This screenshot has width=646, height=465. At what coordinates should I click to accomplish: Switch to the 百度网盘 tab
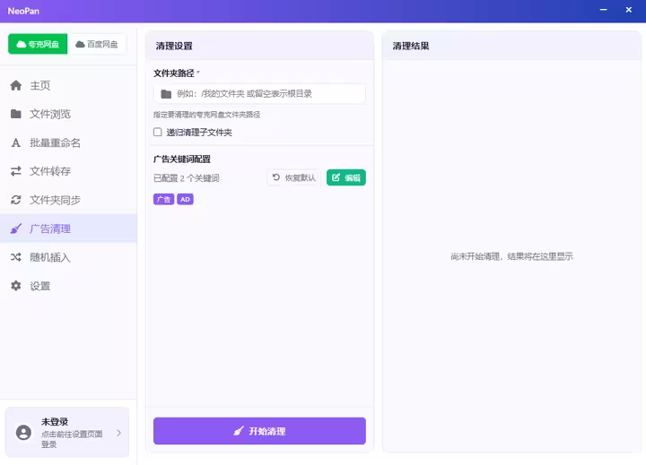click(x=97, y=44)
